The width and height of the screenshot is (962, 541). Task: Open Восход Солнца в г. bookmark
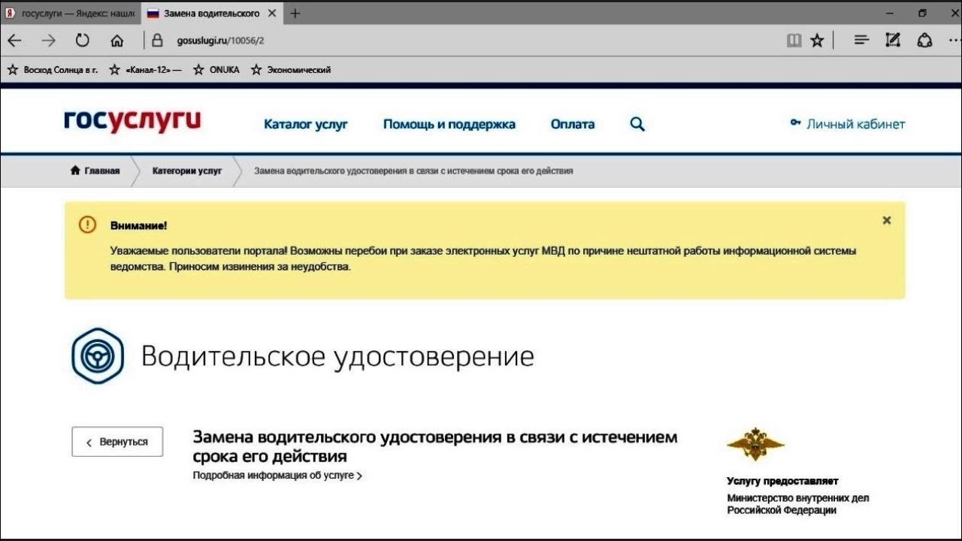coord(53,70)
